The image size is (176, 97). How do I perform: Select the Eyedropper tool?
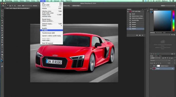(2, 23)
